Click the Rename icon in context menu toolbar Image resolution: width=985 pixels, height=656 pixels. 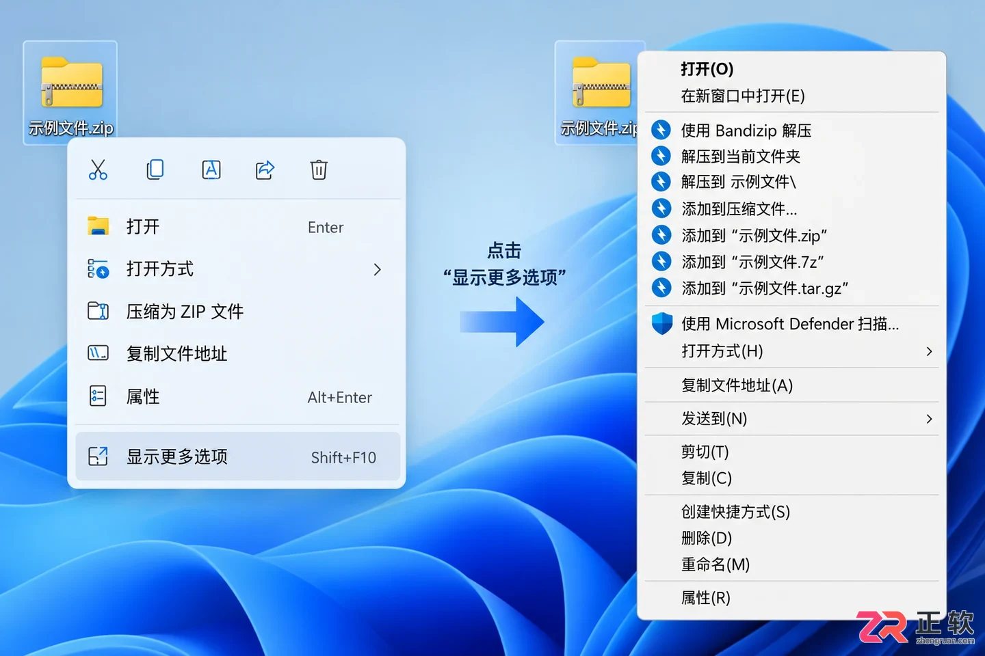(x=211, y=169)
